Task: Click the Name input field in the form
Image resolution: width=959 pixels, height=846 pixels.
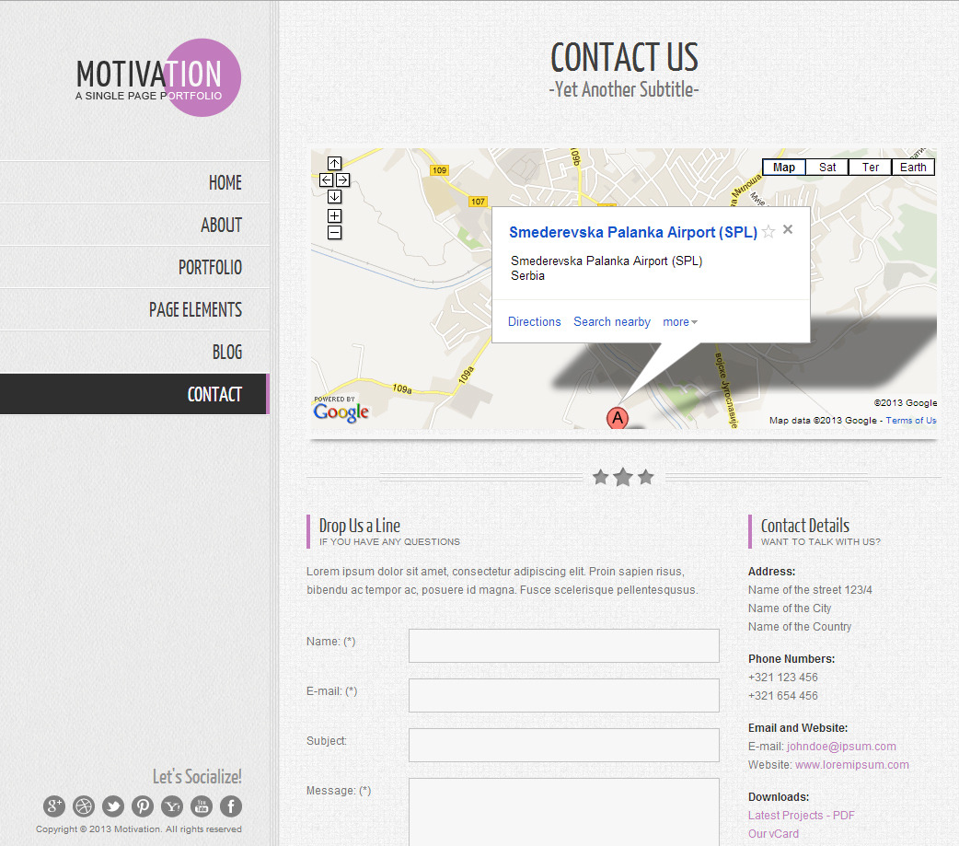Action: point(563,645)
